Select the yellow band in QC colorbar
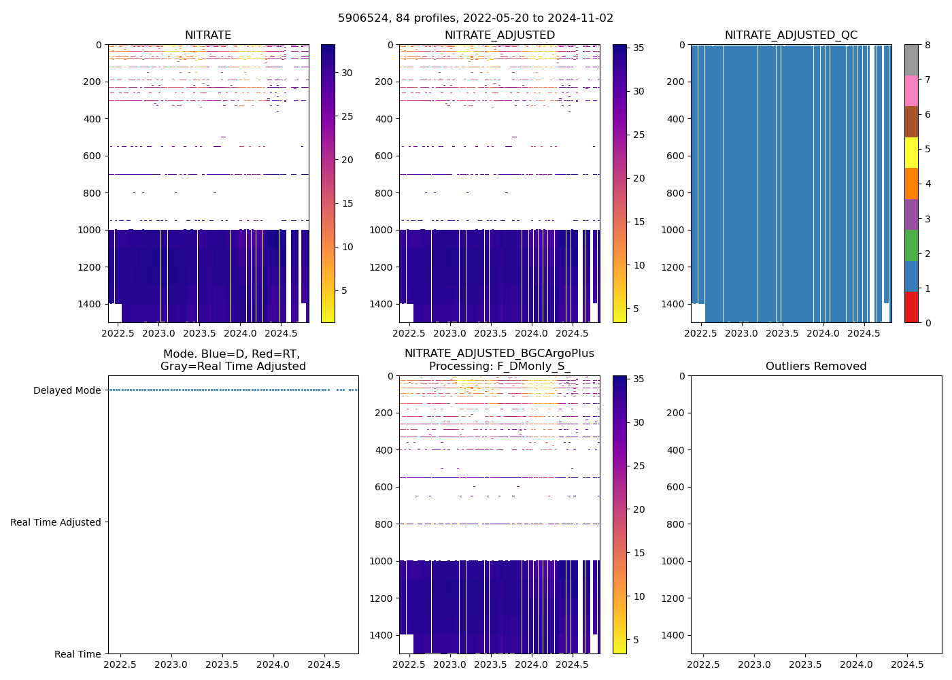Viewport: 952px width, 680px height. click(x=911, y=152)
